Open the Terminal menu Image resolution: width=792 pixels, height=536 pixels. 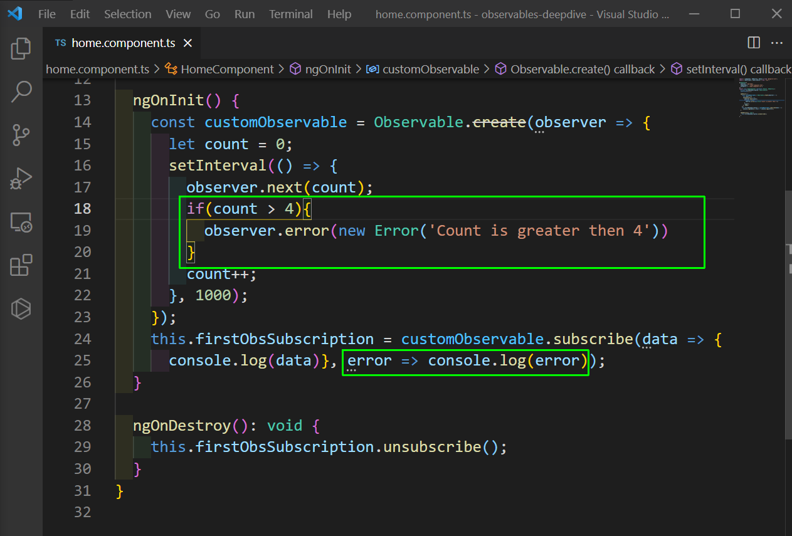291,14
